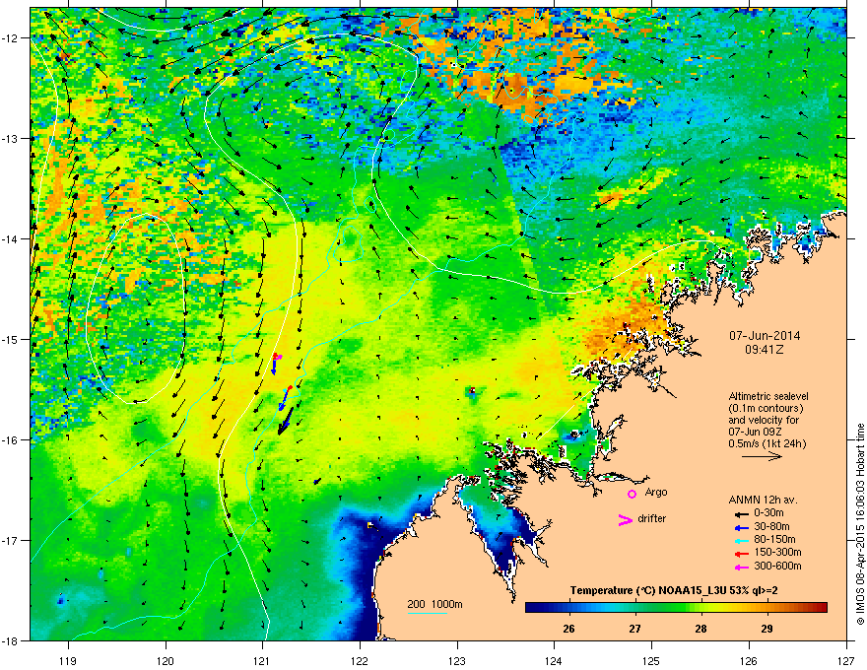Viewport: 867px width, 670px height.
Task: Click longitude axis label 121
Action: point(262,660)
